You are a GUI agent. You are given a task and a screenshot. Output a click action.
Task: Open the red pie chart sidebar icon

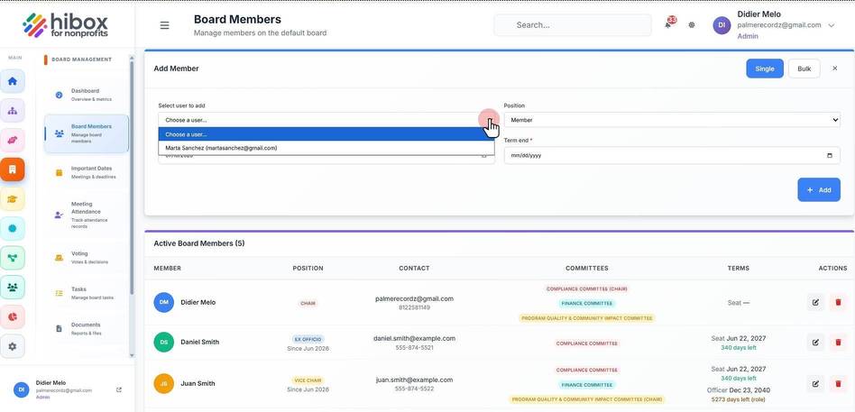[x=13, y=316]
